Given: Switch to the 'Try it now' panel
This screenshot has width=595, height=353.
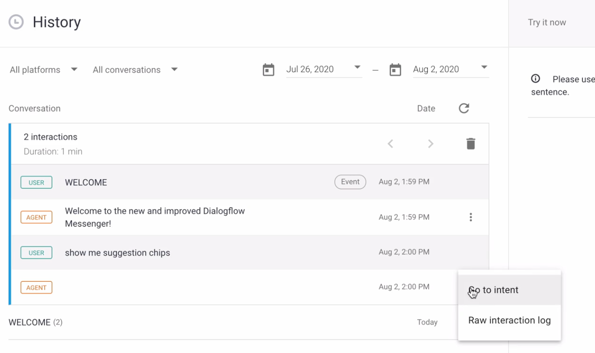Looking at the screenshot, I should 547,22.
